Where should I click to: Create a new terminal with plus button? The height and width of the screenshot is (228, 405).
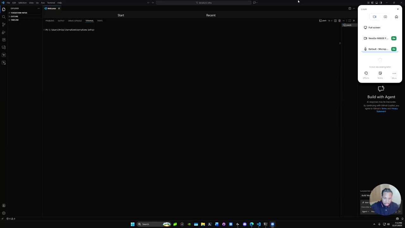click(x=329, y=21)
